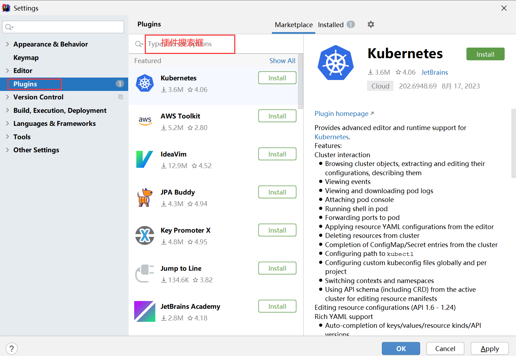Select the IdeaVim plugin title

pos(174,154)
